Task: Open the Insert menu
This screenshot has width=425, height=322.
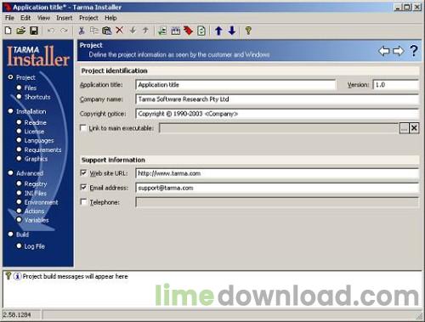Action: (x=64, y=18)
